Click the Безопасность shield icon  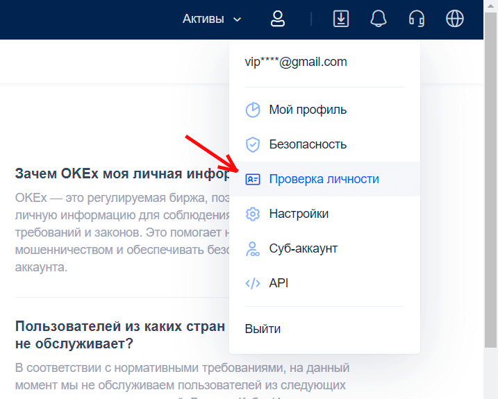pyautogui.click(x=253, y=144)
